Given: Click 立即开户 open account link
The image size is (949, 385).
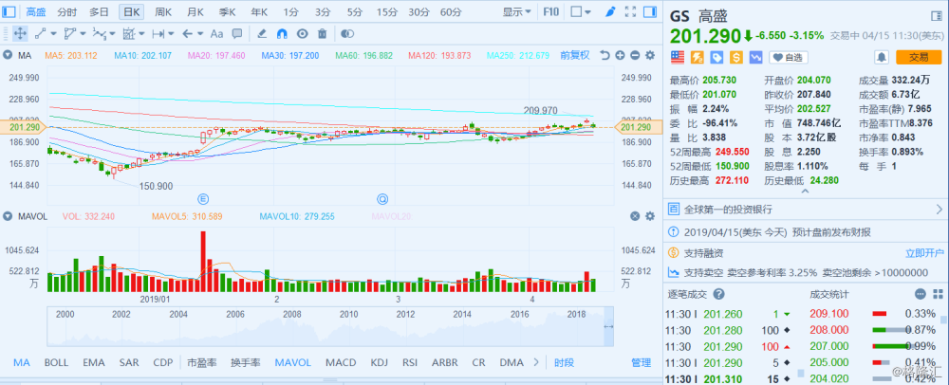Looking at the screenshot, I should (924, 252).
